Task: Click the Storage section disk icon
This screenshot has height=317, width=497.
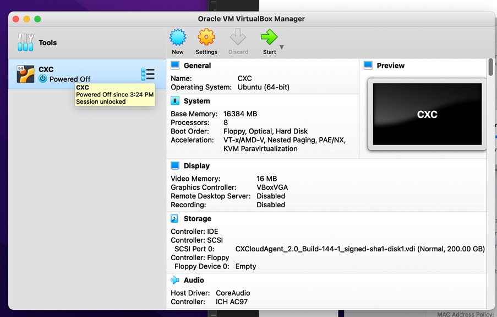Action: (174, 218)
